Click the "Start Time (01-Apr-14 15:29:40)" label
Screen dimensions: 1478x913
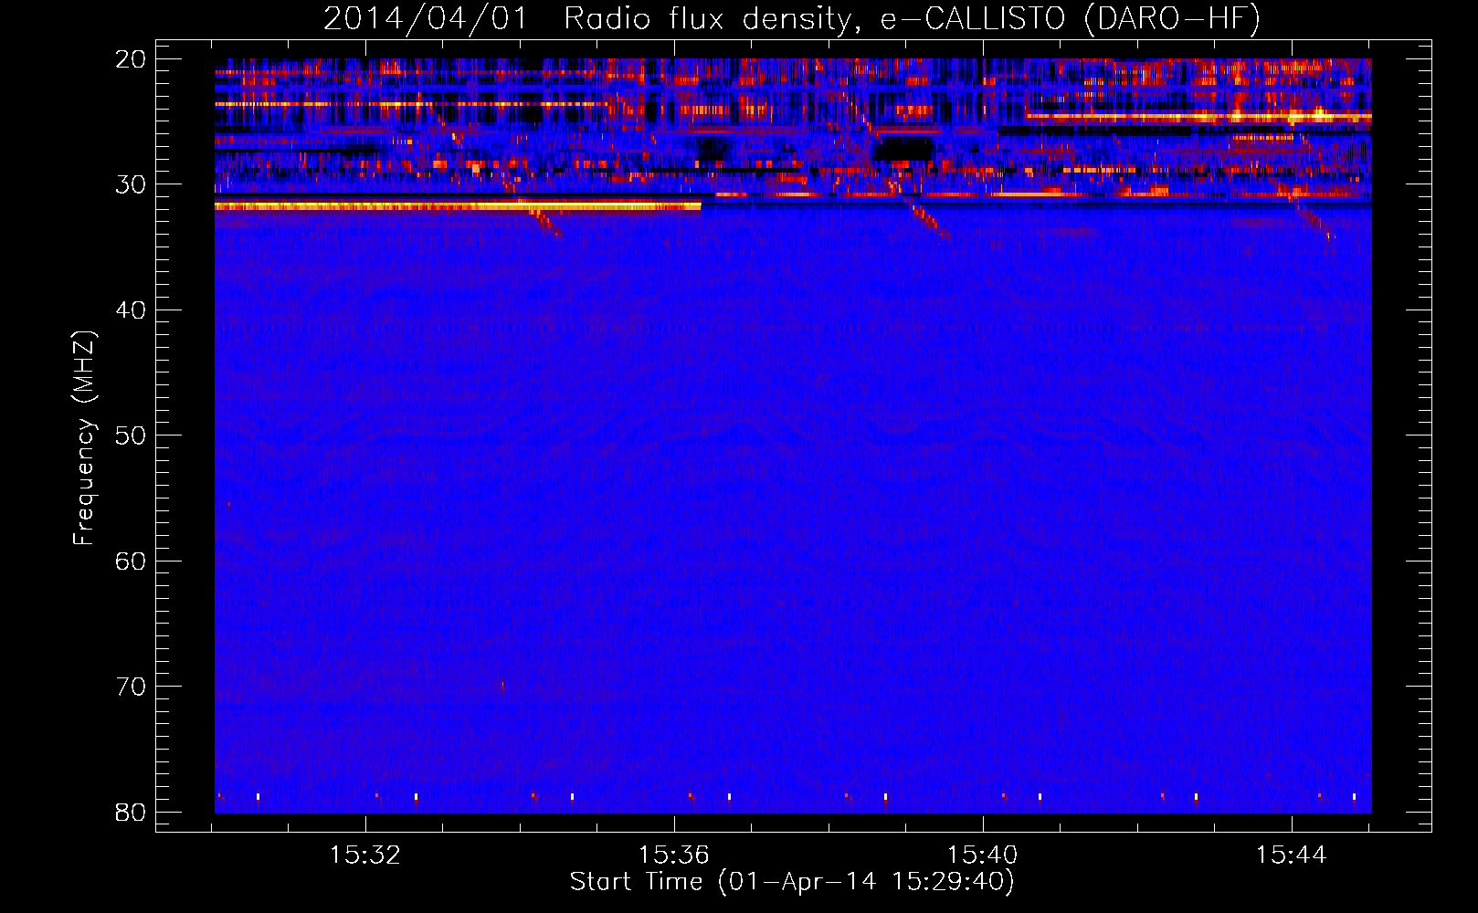coord(792,882)
